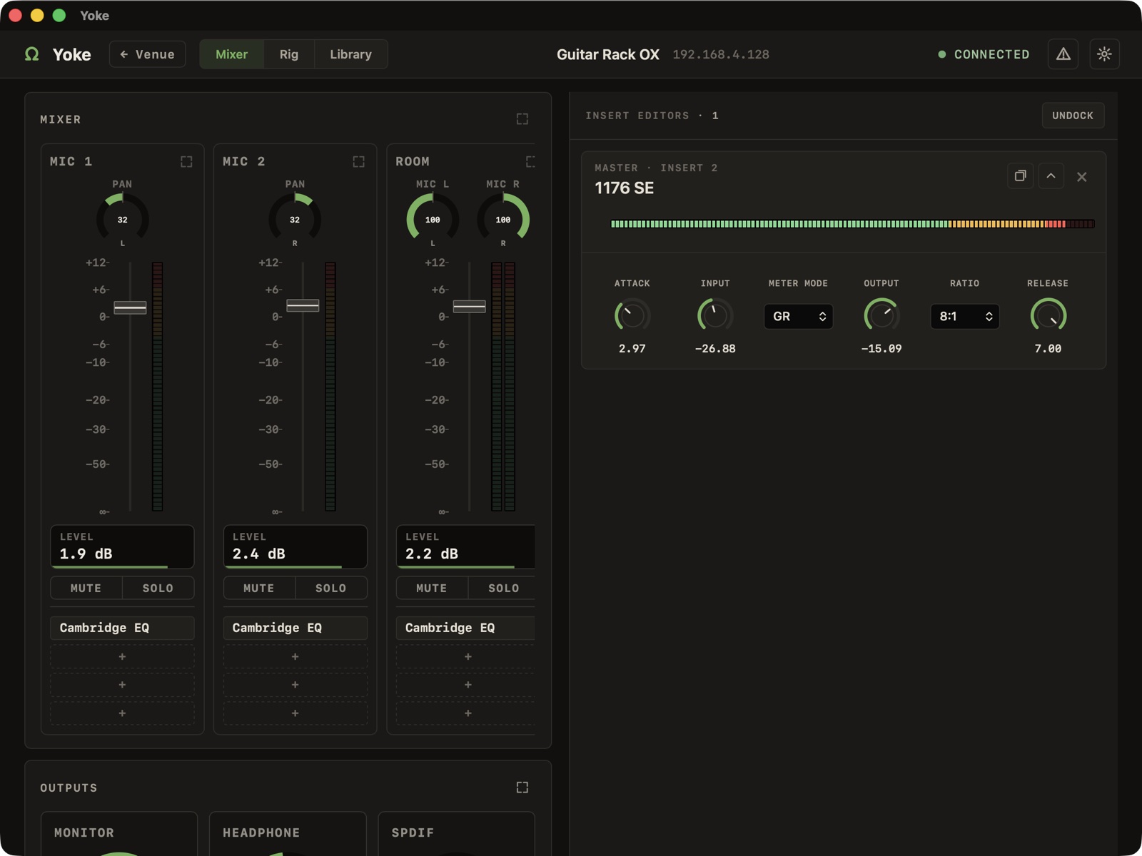The height and width of the screenshot is (856, 1142).
Task: Expand the ROOM channel strip
Action: click(x=530, y=162)
